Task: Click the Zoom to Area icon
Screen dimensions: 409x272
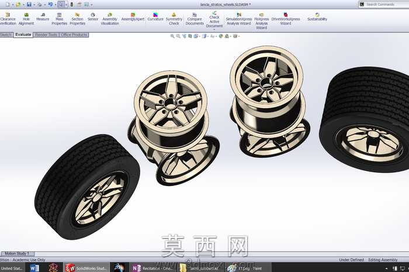Action: pos(178,36)
